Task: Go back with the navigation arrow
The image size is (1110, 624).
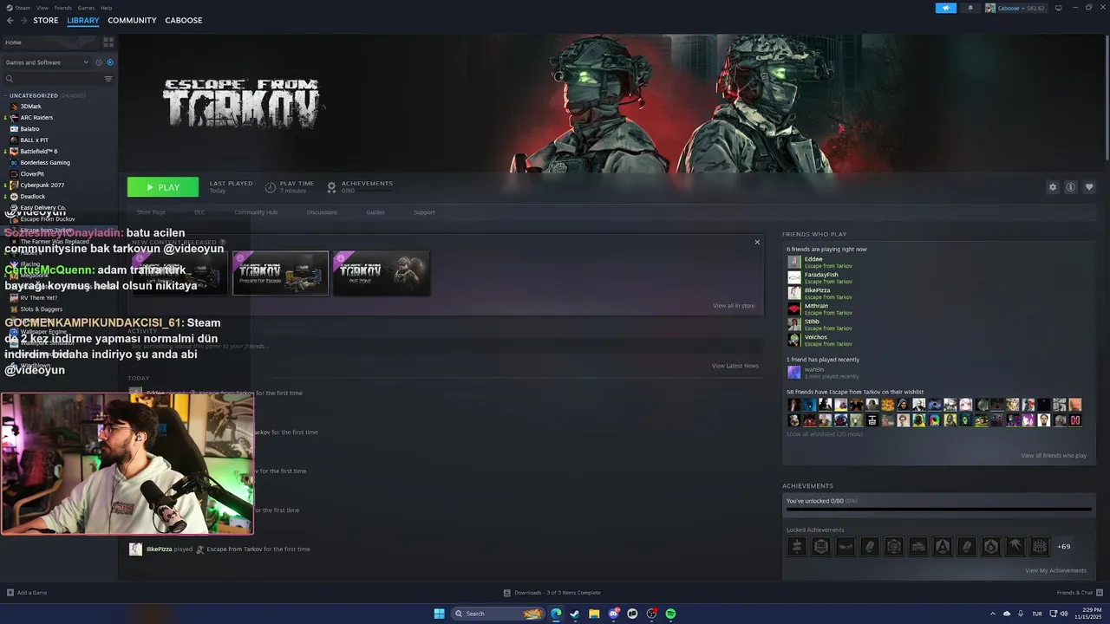Action: click(x=10, y=21)
